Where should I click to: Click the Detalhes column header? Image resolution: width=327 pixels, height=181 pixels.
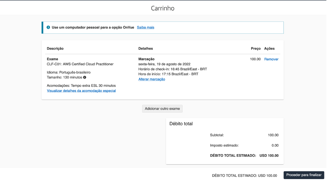tap(146, 49)
